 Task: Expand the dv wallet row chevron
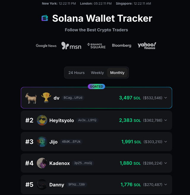point(166,98)
